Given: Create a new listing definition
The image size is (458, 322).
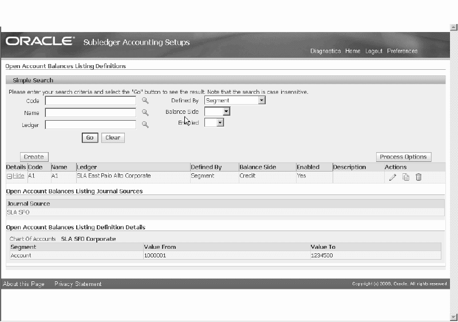Looking at the screenshot, I should click(34, 157).
